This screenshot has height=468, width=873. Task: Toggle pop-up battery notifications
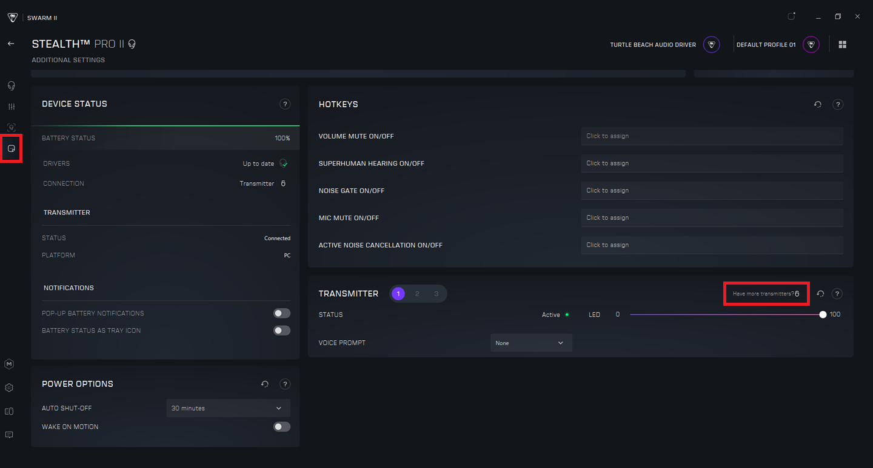pos(282,313)
